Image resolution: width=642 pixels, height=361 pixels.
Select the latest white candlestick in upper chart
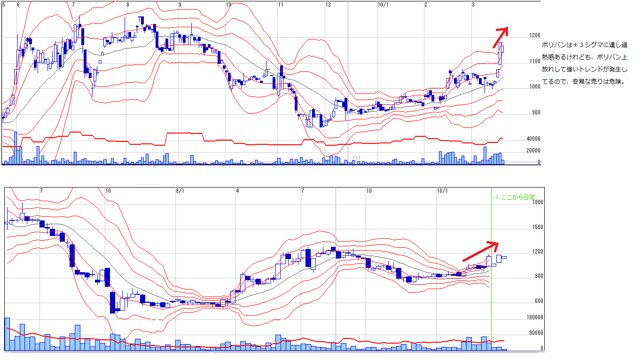(x=502, y=48)
